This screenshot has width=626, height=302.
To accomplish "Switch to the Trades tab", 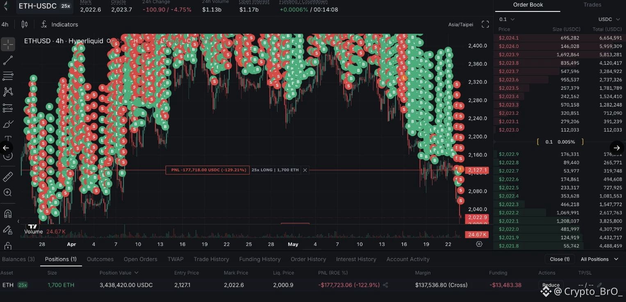I will pos(592,5).
